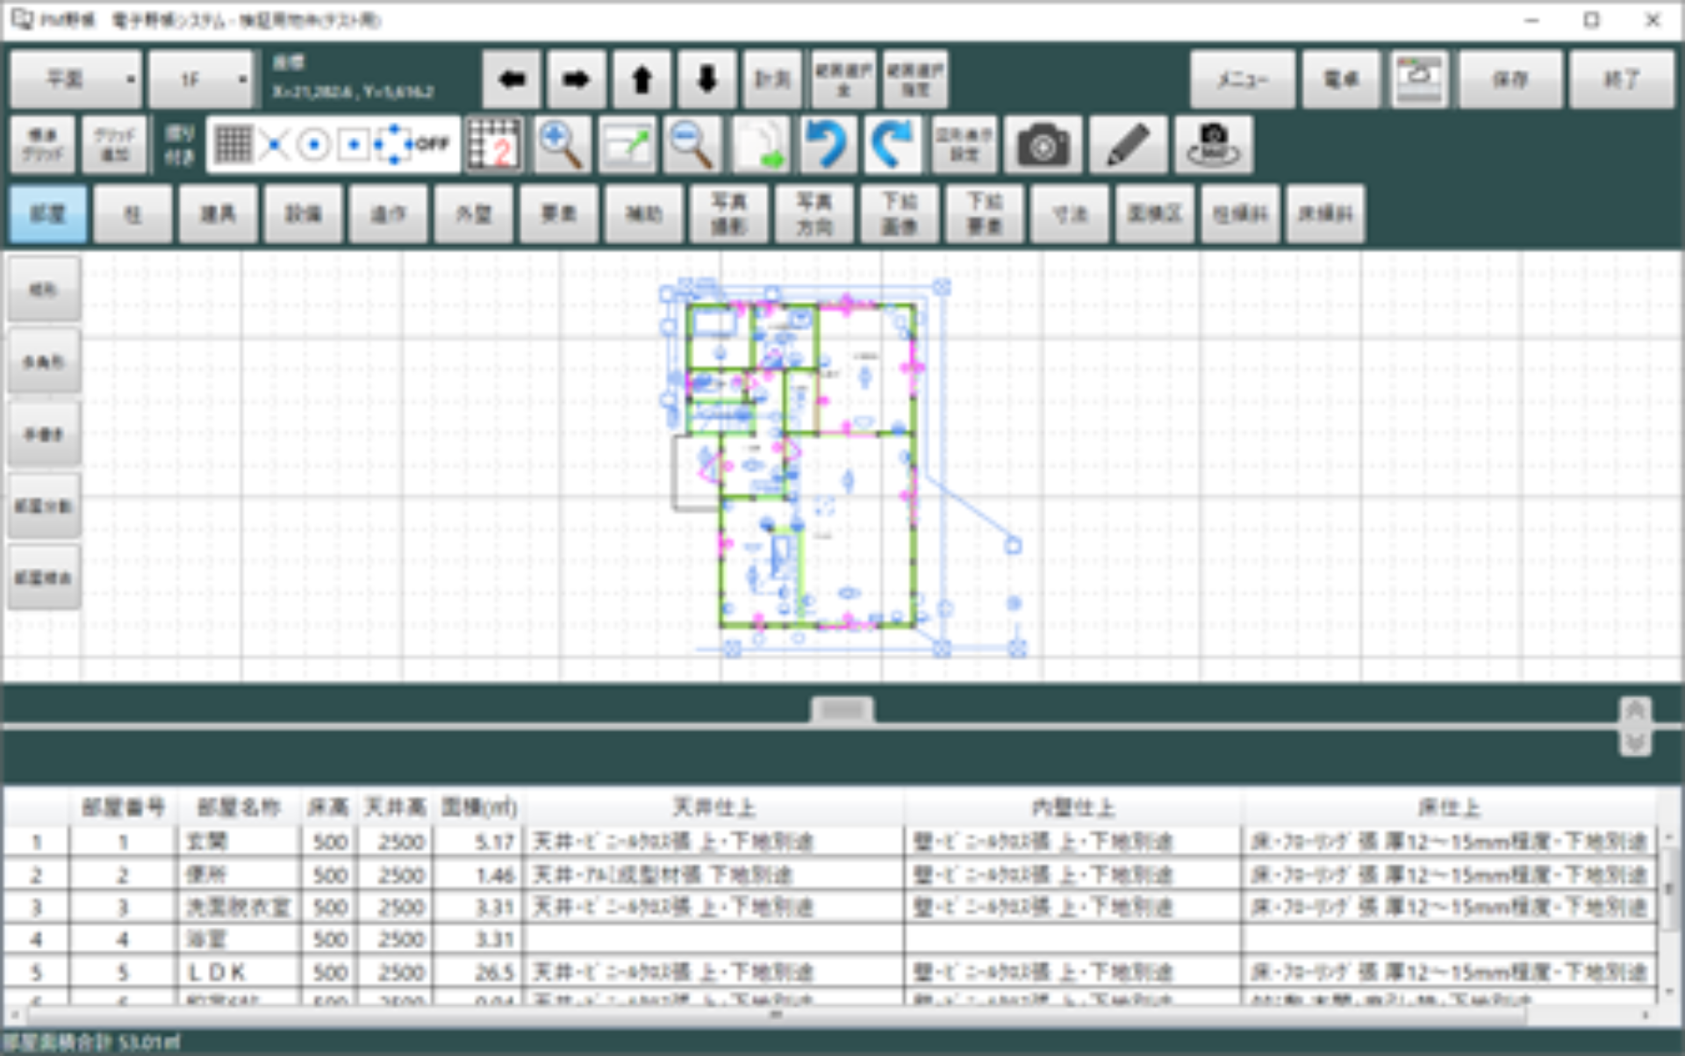Select the 造作 tab
The image size is (1685, 1056).
pyautogui.click(x=388, y=213)
